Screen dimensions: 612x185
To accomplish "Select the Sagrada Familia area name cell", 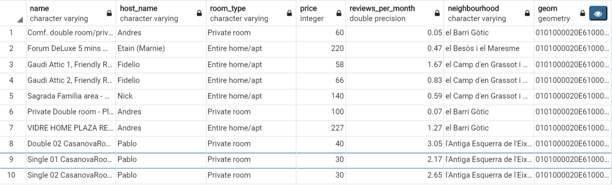I will click(71, 96).
